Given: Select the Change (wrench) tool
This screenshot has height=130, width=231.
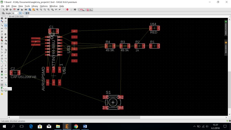Looking at the screenshot, I should click(5, 38).
